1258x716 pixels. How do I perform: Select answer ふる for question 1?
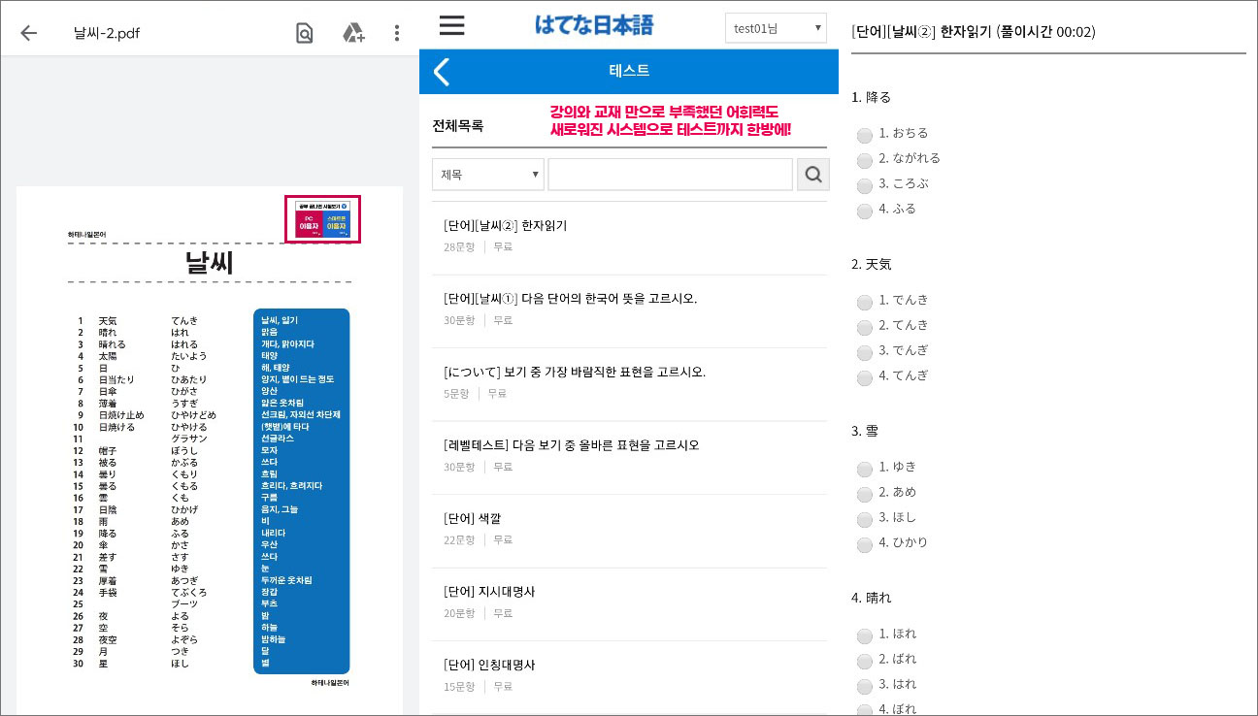[865, 212]
